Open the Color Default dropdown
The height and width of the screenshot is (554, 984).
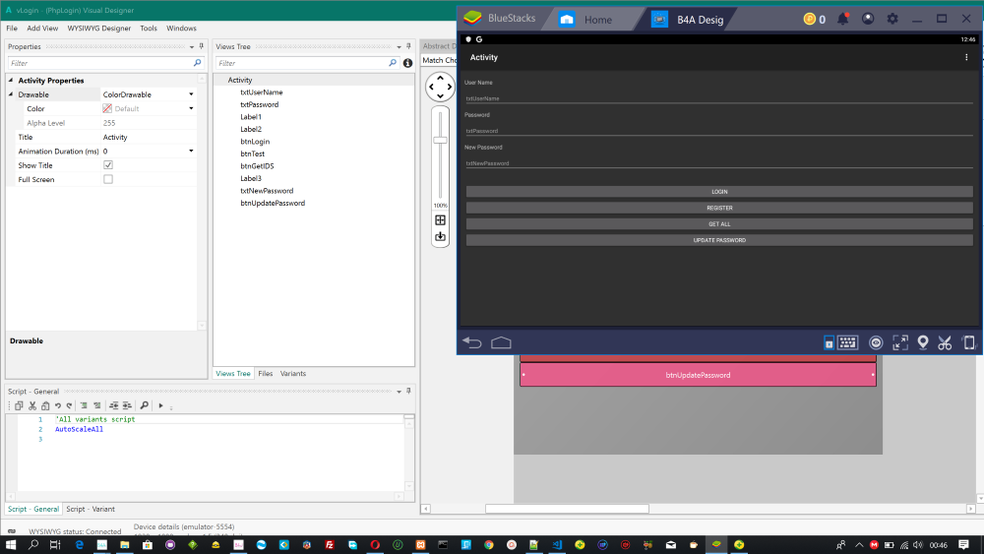pyautogui.click(x=192, y=108)
